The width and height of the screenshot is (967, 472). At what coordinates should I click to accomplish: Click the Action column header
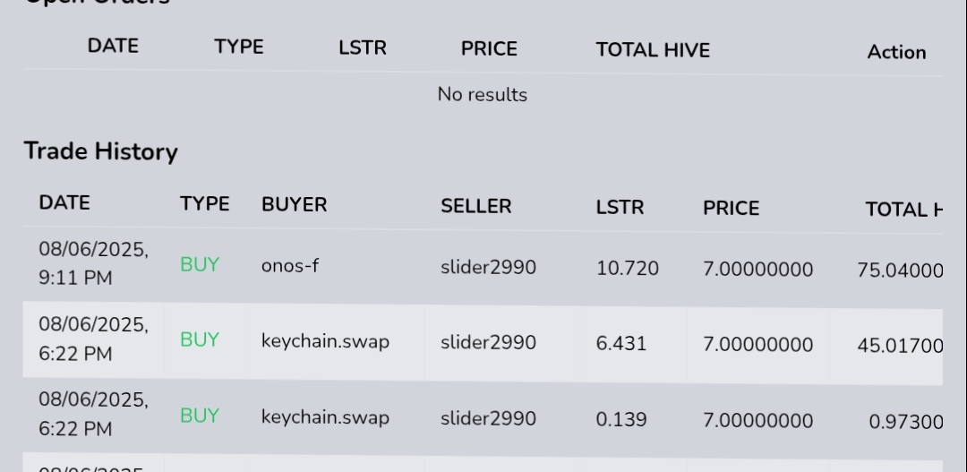[896, 52]
